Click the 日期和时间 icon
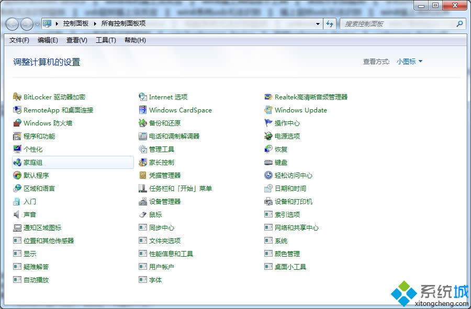This screenshot has width=471, height=309. 268,188
